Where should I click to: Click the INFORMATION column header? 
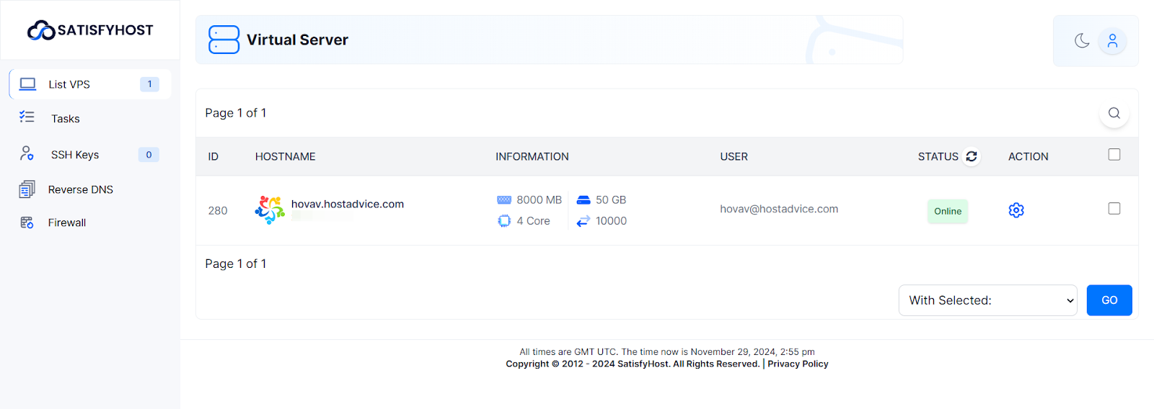point(532,156)
